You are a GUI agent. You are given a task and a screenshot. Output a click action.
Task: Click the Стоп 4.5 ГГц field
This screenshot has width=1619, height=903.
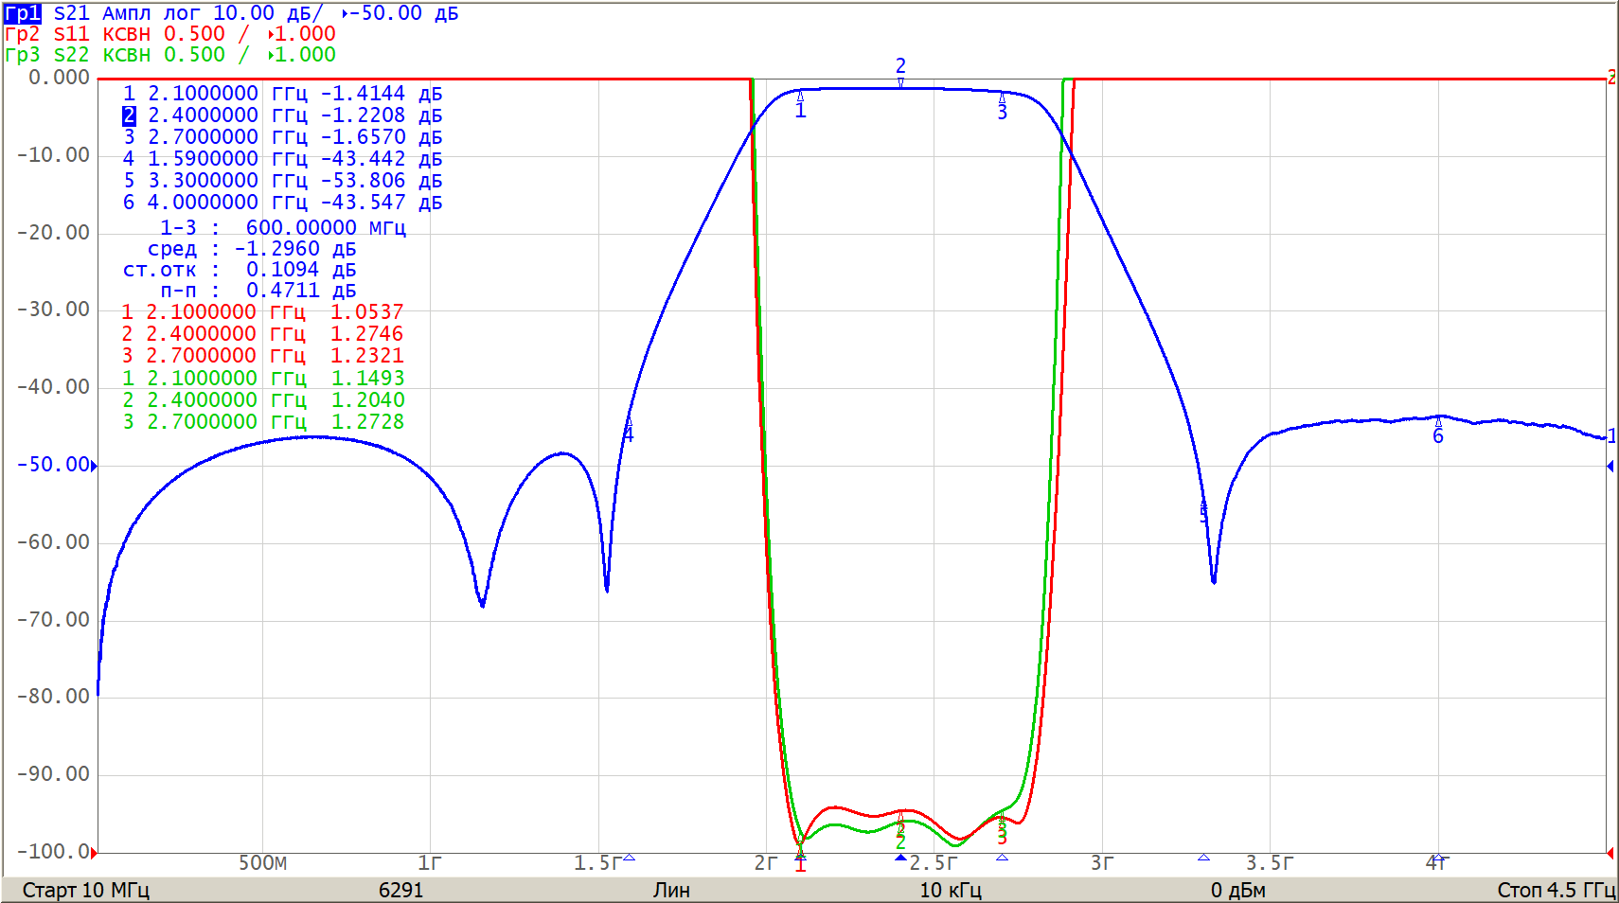(1555, 890)
